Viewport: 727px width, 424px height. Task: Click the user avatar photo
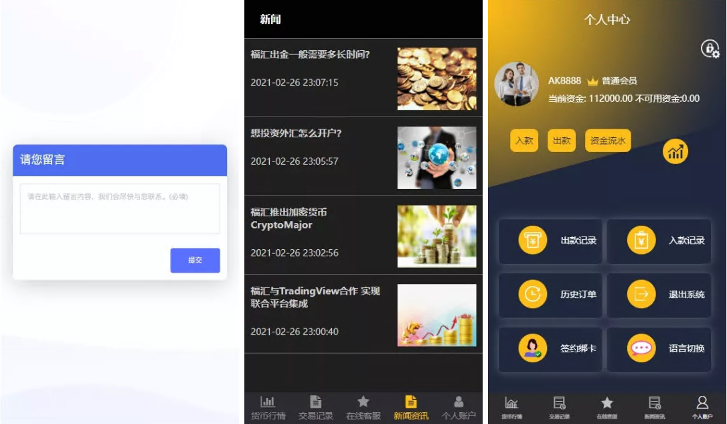[x=517, y=85]
